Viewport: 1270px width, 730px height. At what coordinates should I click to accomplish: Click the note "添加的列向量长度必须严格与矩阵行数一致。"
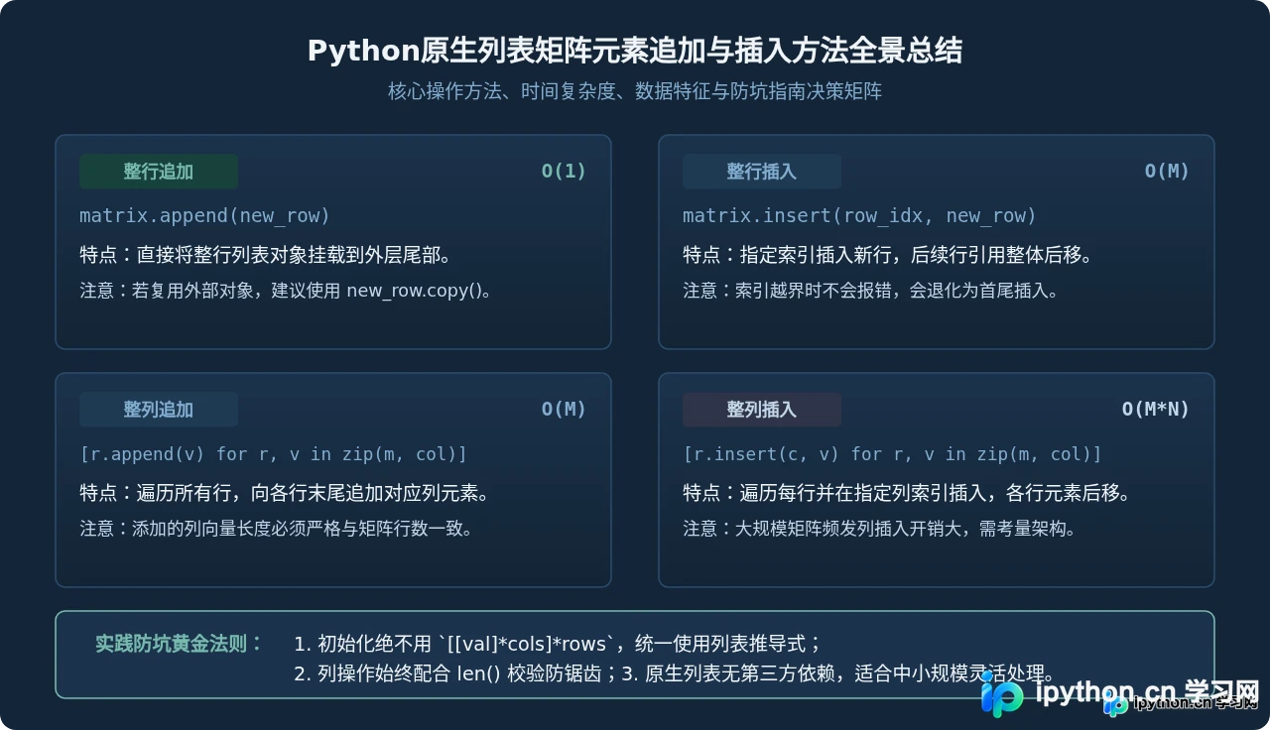tap(276, 529)
